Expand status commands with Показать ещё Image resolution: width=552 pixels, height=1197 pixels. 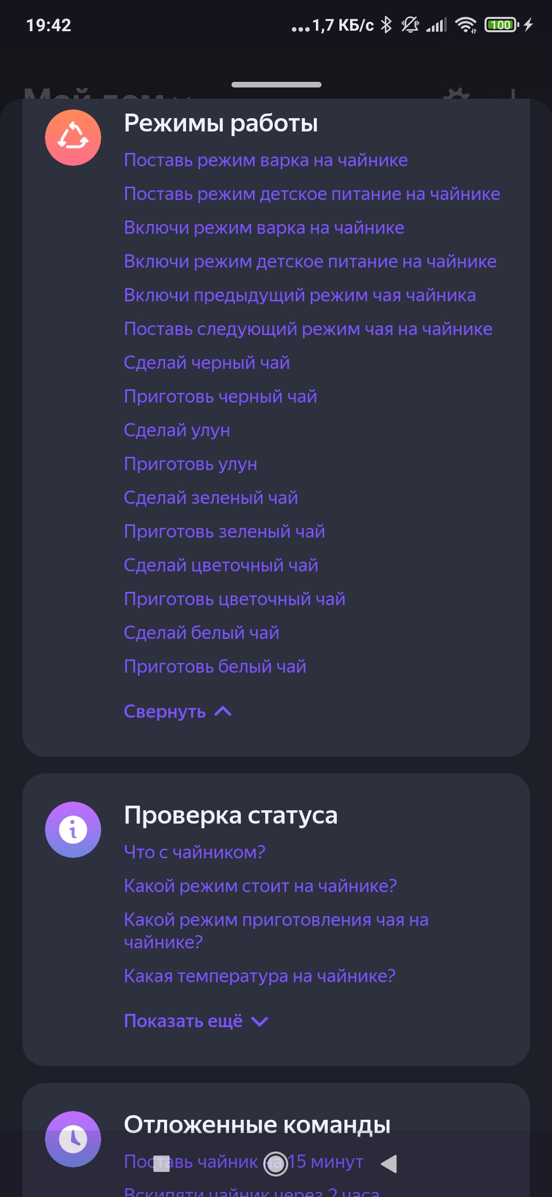pyautogui.click(x=196, y=1021)
